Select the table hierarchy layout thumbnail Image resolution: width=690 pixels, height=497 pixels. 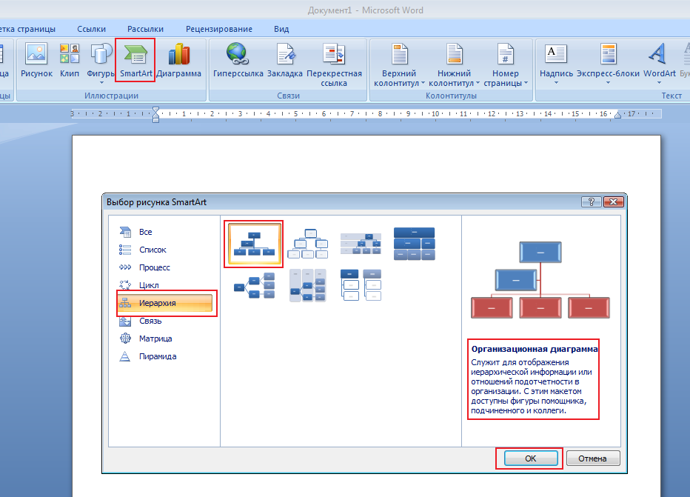point(414,244)
